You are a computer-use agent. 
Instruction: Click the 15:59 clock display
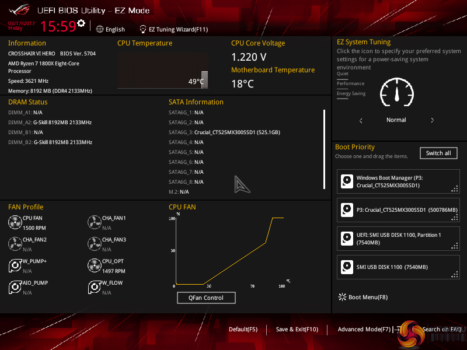pyautogui.click(x=58, y=26)
